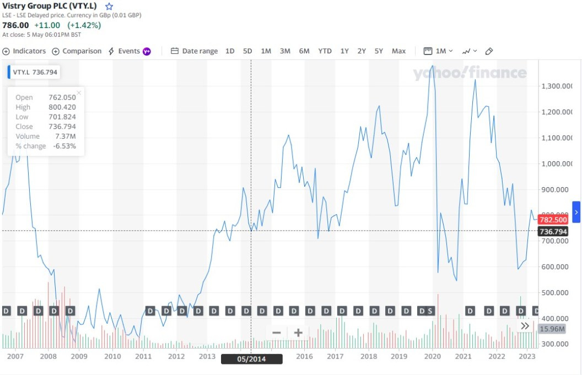Click the 1,300.00 price axis label
Screen dimensions: 582x375
point(557,86)
